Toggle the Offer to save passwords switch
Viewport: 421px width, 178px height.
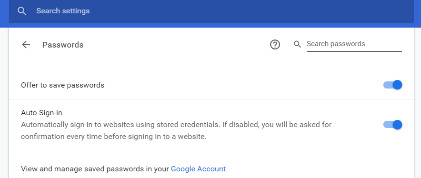tap(392, 85)
